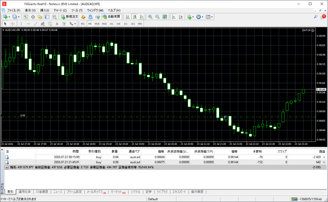Close the 0.08 lot audcad position
328x202 pixels.
324,162
